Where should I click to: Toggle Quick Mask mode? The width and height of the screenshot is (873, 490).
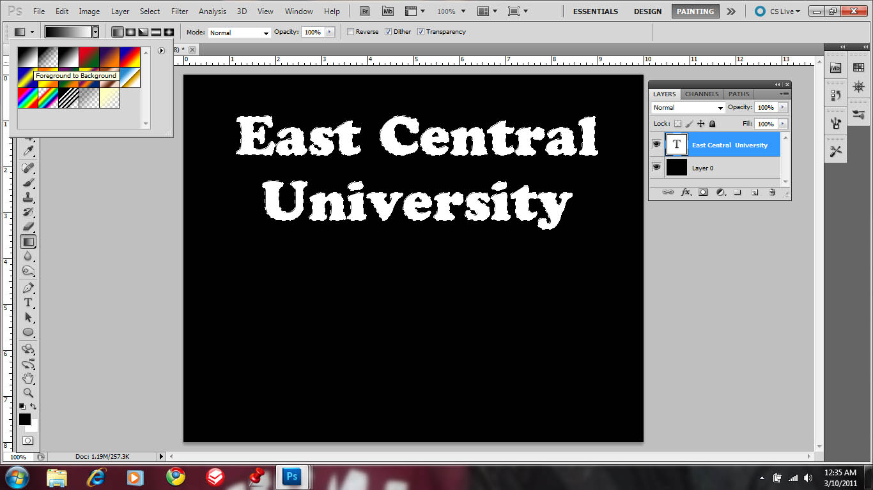(x=28, y=440)
